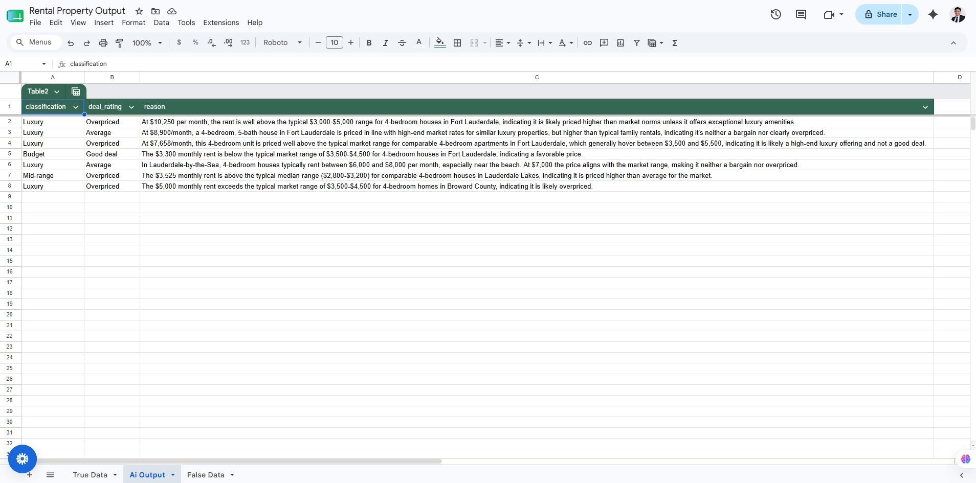The height and width of the screenshot is (483, 976).
Task: Decrease decimal places icon
Action: 212,42
